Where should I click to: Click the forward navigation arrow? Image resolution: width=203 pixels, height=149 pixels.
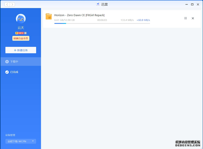[x=12, y=4]
